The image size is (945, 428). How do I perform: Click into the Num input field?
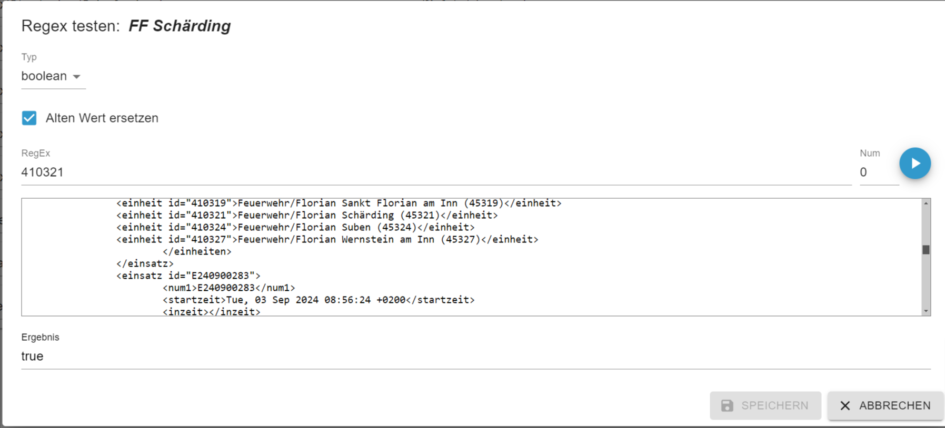point(878,172)
